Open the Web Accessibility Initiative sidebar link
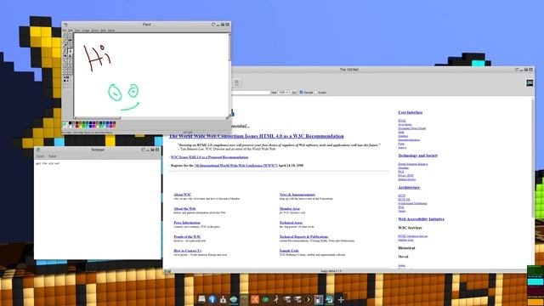 coord(422,219)
